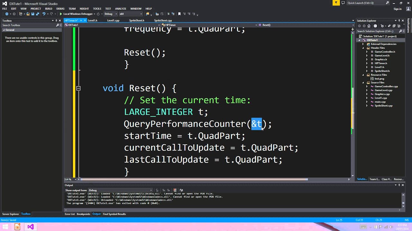This screenshot has height=231, width=412.
Task: Switch to the Error List tab
Action: point(70,214)
